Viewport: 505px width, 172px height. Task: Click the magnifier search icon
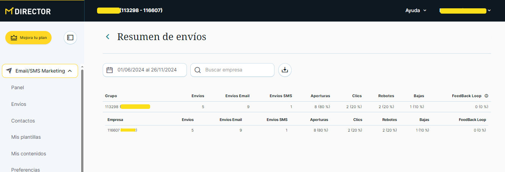[198, 70]
